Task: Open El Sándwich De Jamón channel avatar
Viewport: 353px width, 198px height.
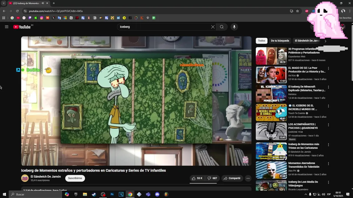Action: pyautogui.click(x=25, y=178)
